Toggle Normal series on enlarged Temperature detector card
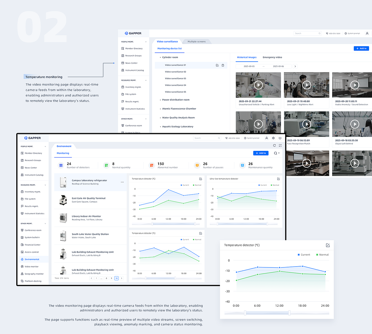372x334 pixels. pyautogui.click(x=322, y=255)
